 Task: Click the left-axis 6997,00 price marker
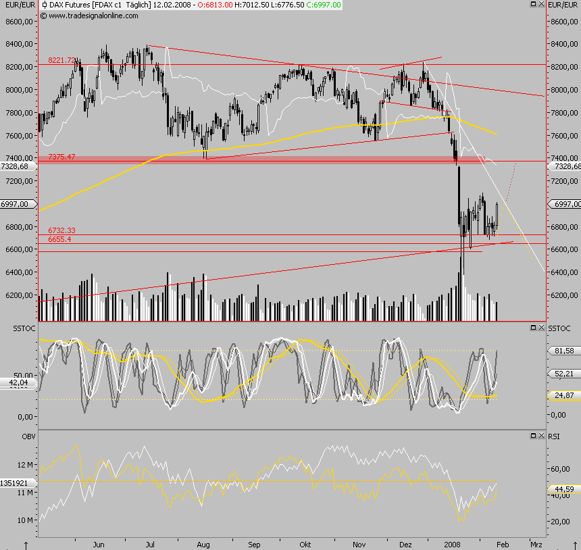point(17,204)
